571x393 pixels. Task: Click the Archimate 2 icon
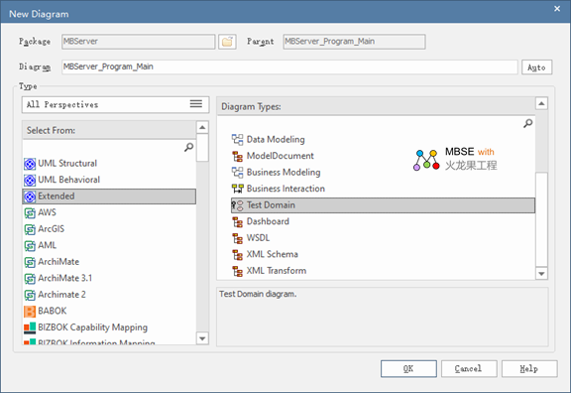click(x=30, y=295)
